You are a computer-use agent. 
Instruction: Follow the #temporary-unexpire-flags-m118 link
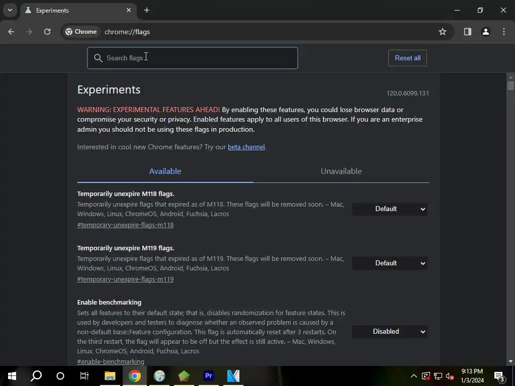pos(125,225)
